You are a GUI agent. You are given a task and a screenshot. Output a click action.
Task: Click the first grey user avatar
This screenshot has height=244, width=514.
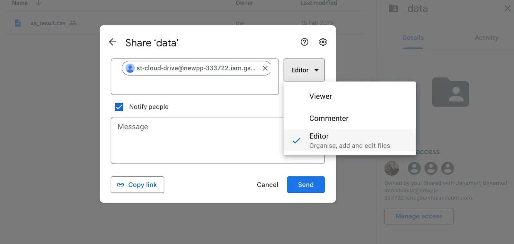[x=414, y=168]
